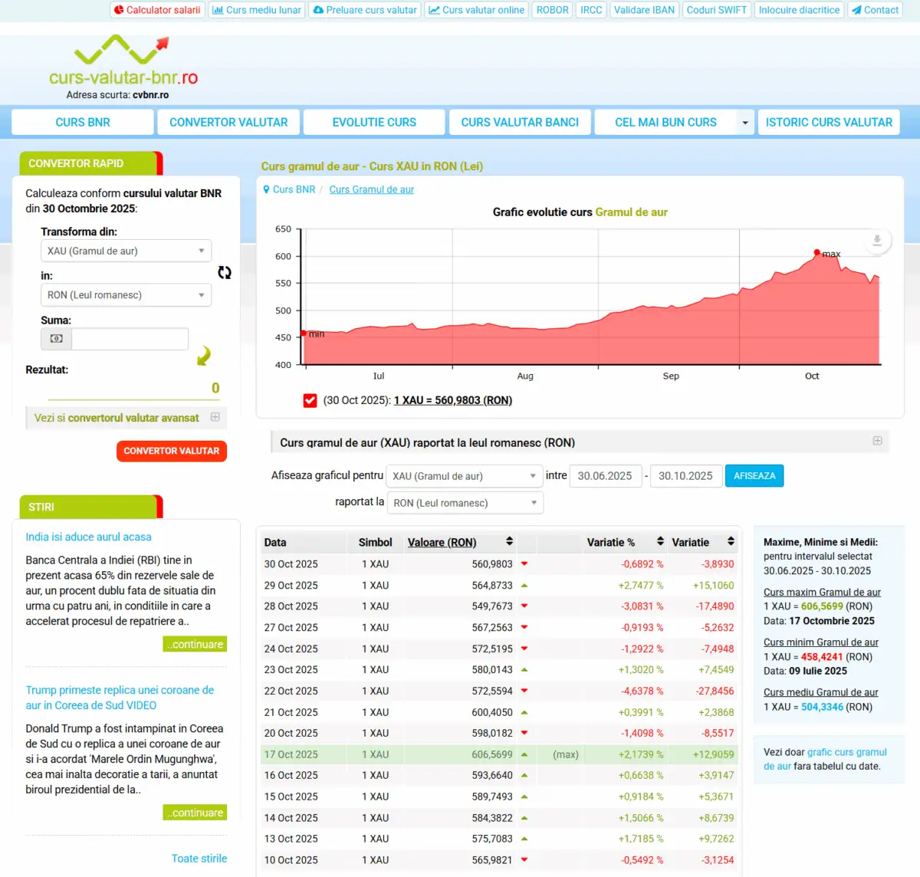Click continuare under India gold article
This screenshot has width=920, height=877.
[195, 644]
